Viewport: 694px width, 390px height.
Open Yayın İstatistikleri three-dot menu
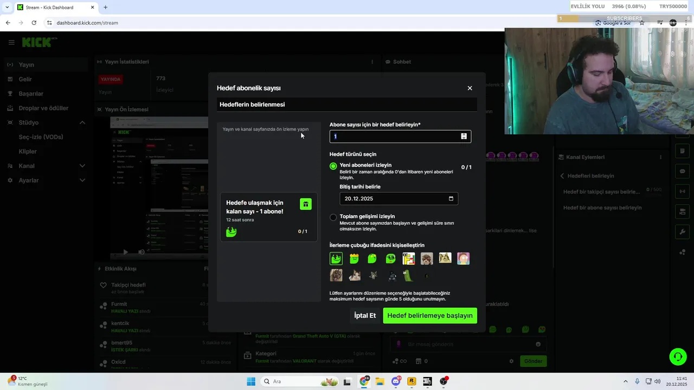coord(372,62)
